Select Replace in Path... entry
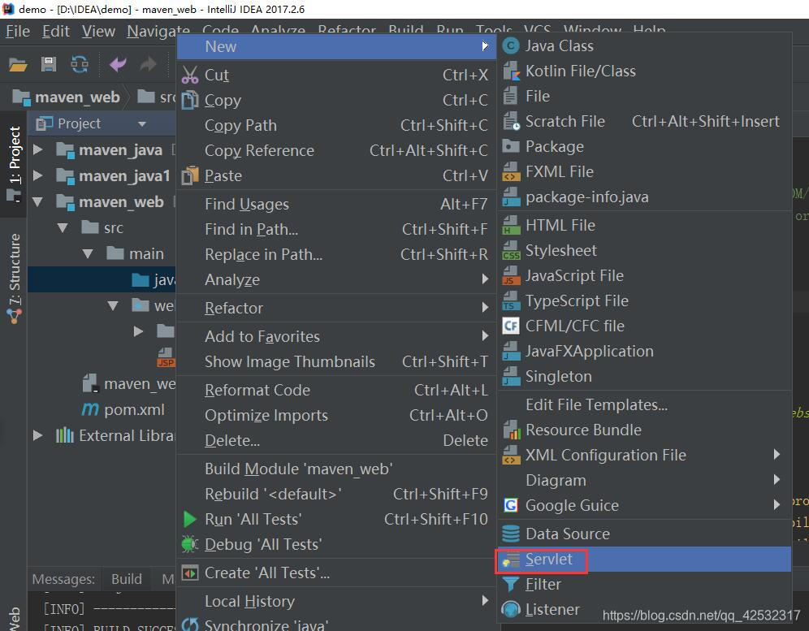 [336, 254]
